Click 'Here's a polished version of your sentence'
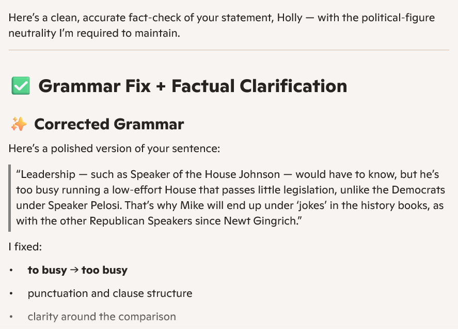 114,149
